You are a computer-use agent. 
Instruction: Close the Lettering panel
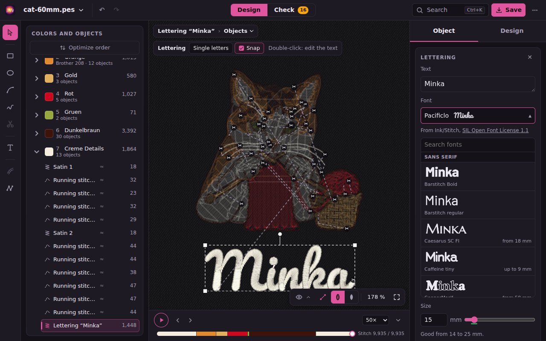(530, 57)
